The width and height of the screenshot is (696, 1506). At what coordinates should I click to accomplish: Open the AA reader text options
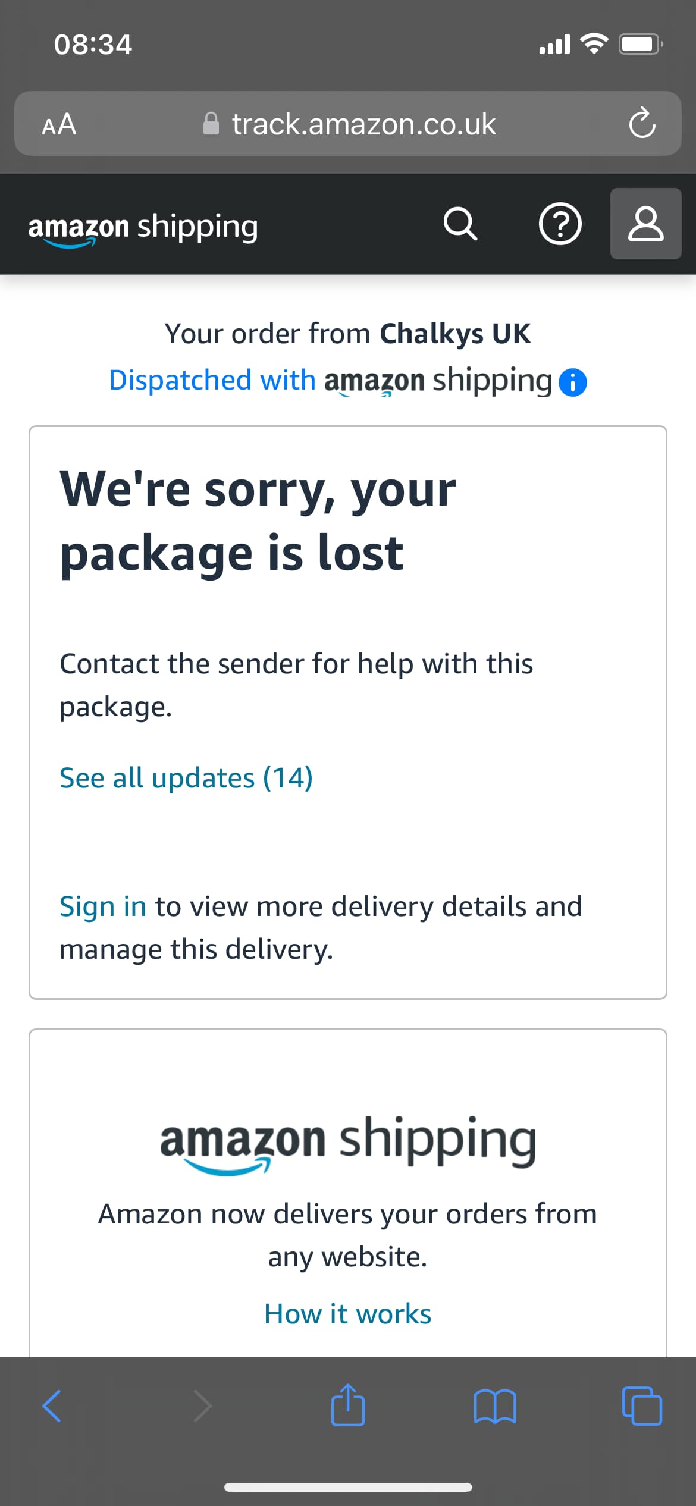(x=59, y=124)
